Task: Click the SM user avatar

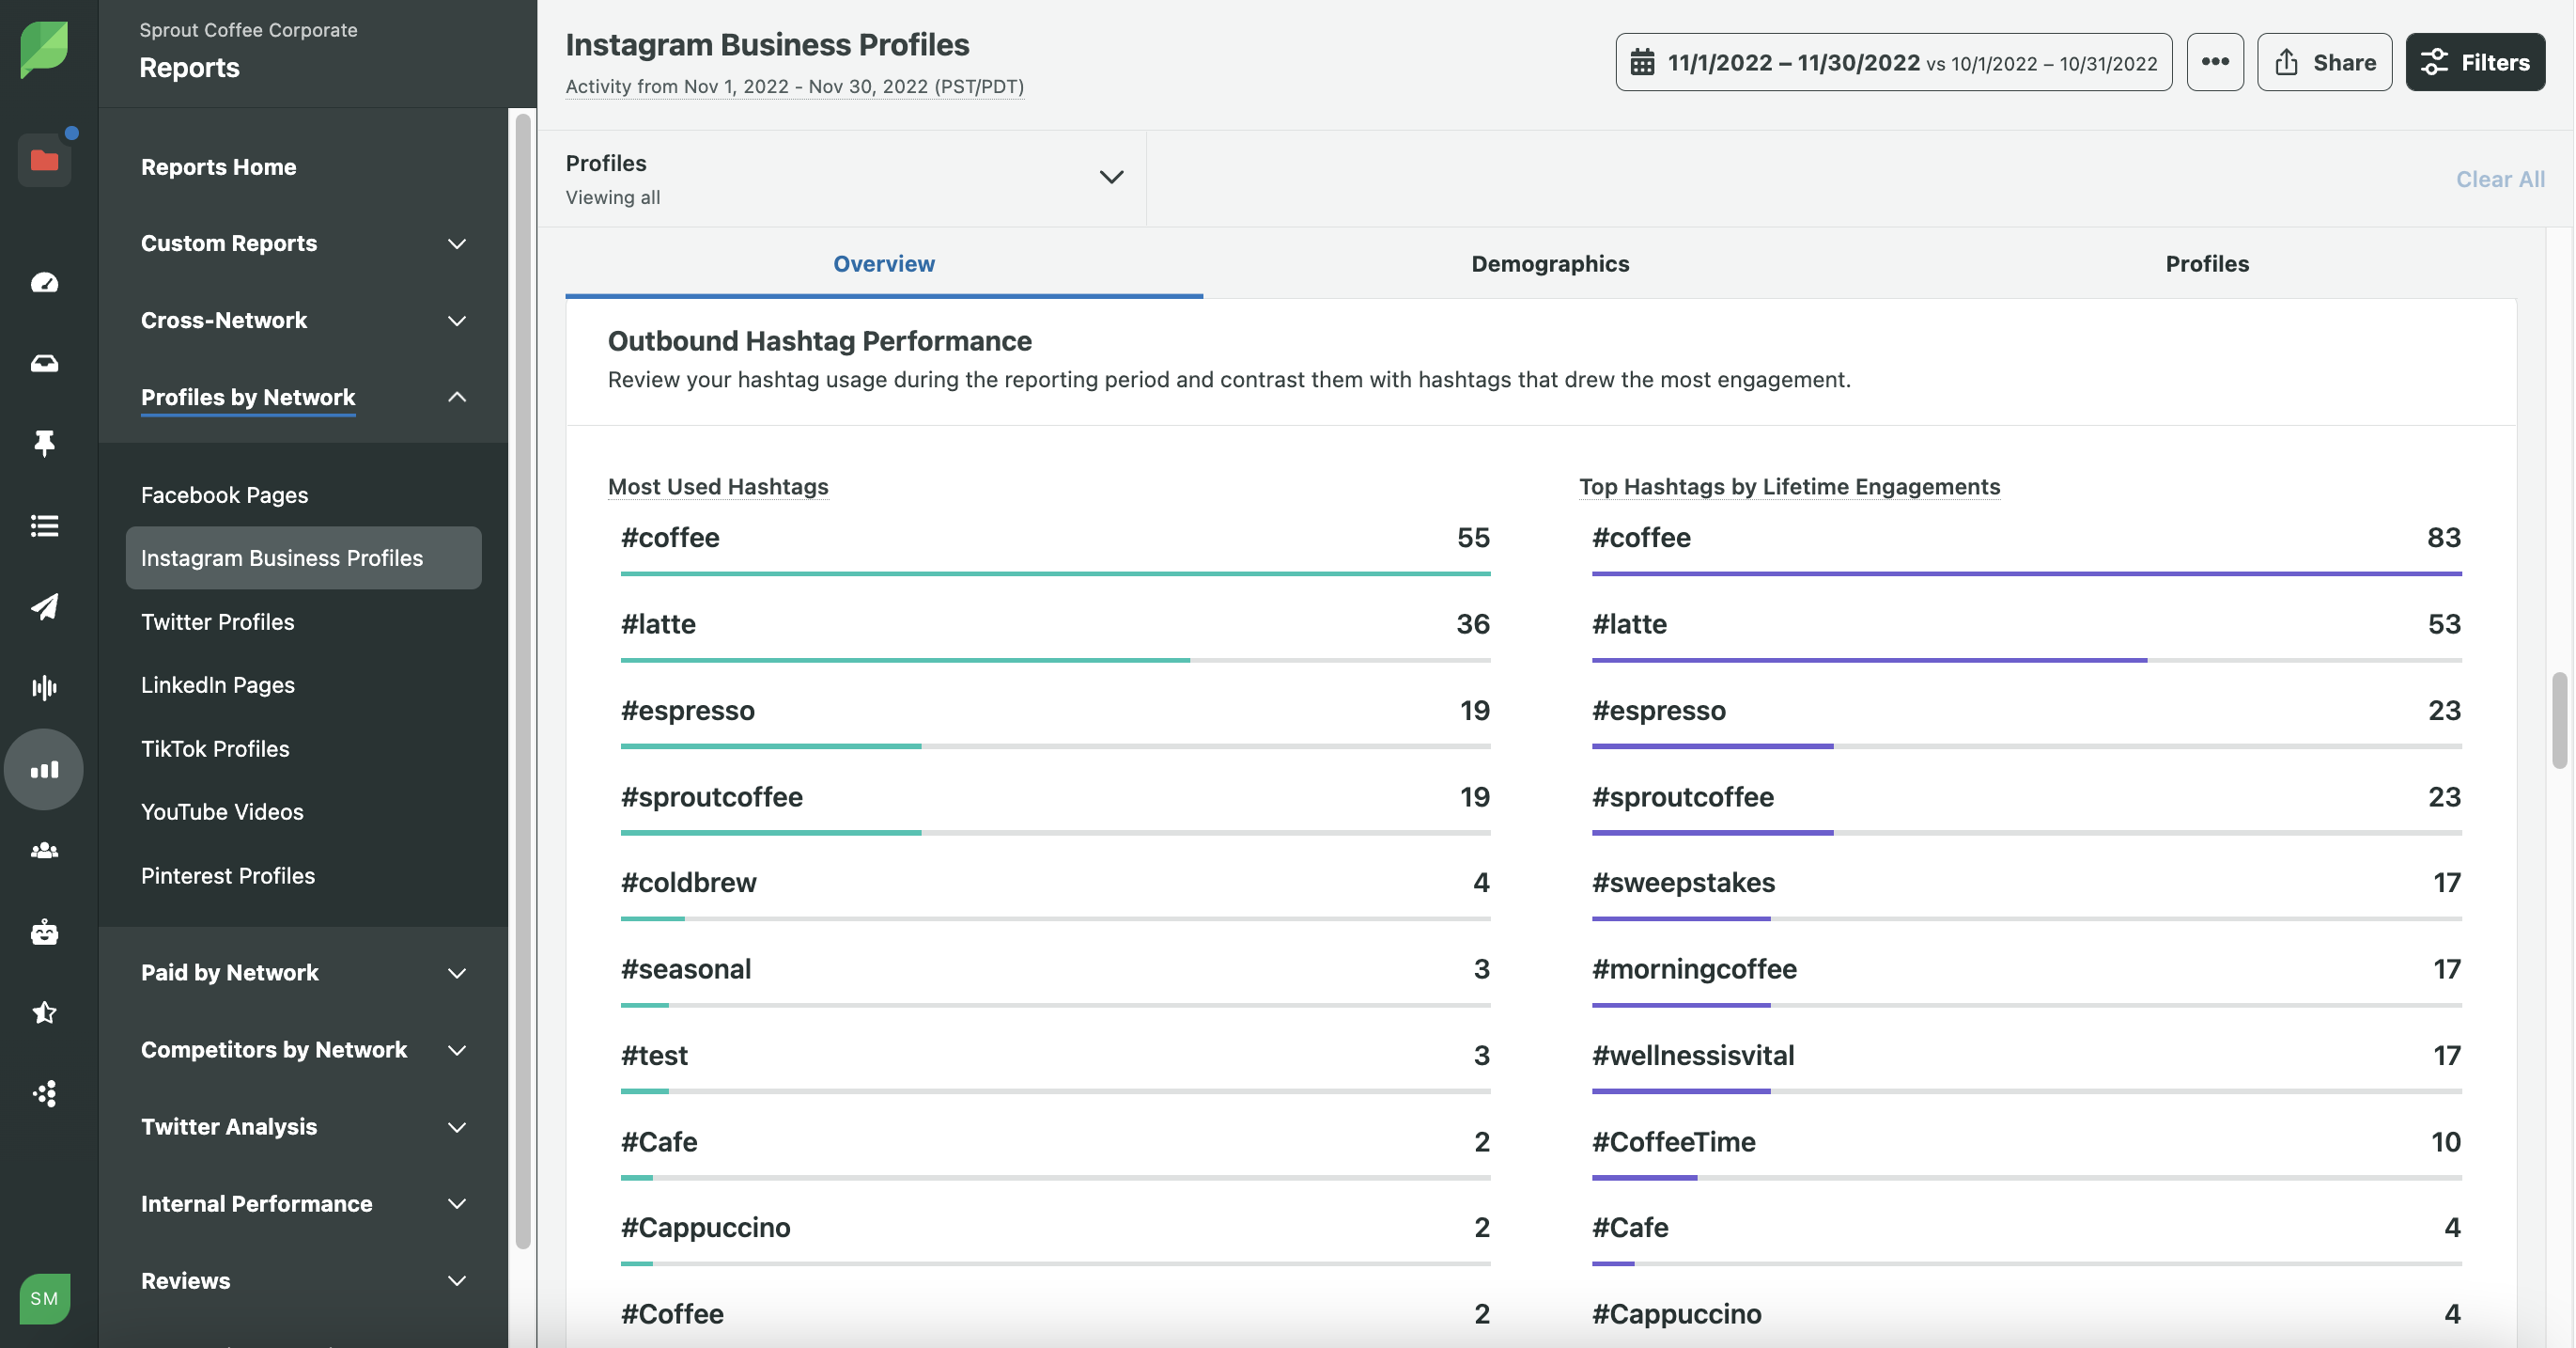Action: pos(44,1298)
